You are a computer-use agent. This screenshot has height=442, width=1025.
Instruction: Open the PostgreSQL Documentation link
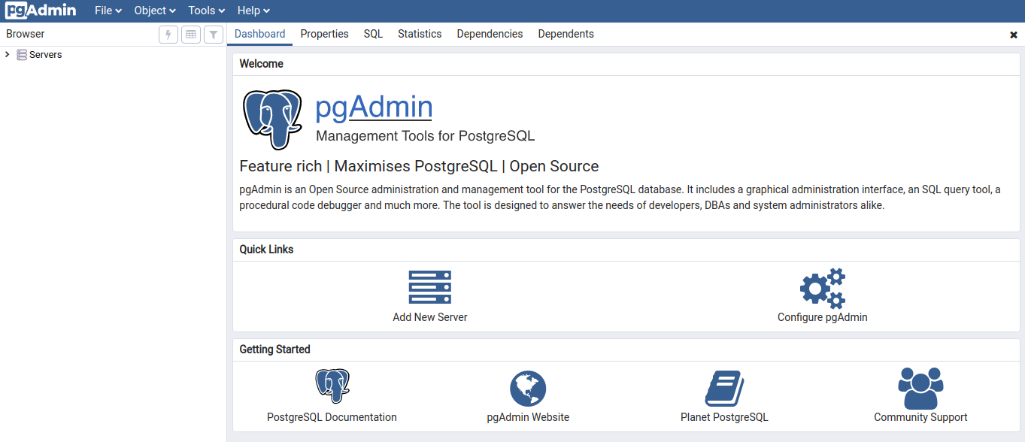(x=332, y=386)
